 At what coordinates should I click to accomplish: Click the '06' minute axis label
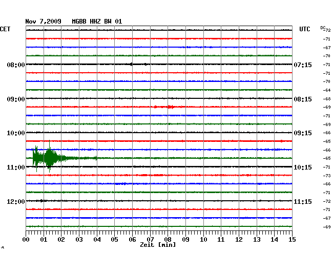pos(132,239)
